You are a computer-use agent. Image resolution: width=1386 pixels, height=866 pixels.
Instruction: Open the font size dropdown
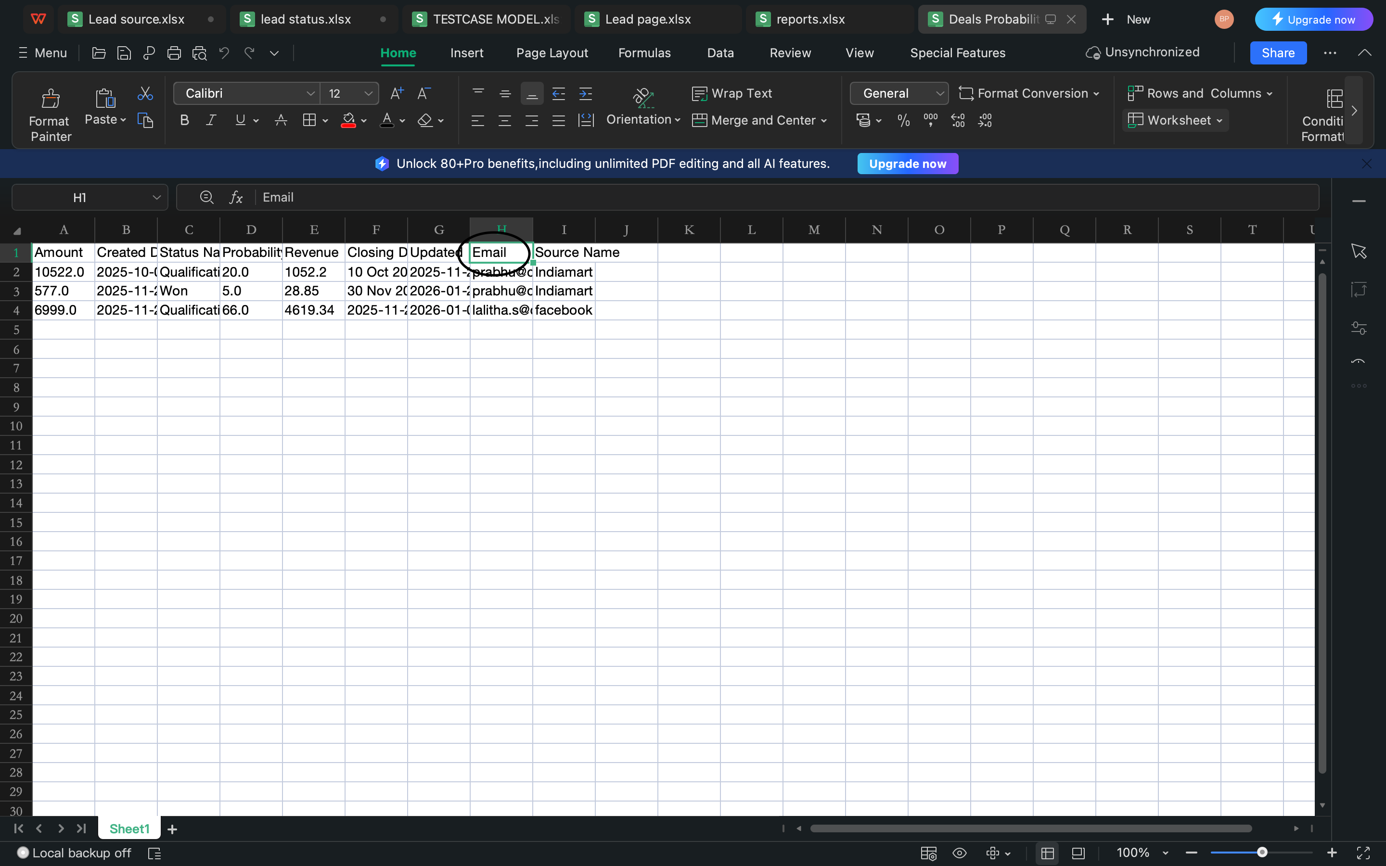pyautogui.click(x=368, y=93)
